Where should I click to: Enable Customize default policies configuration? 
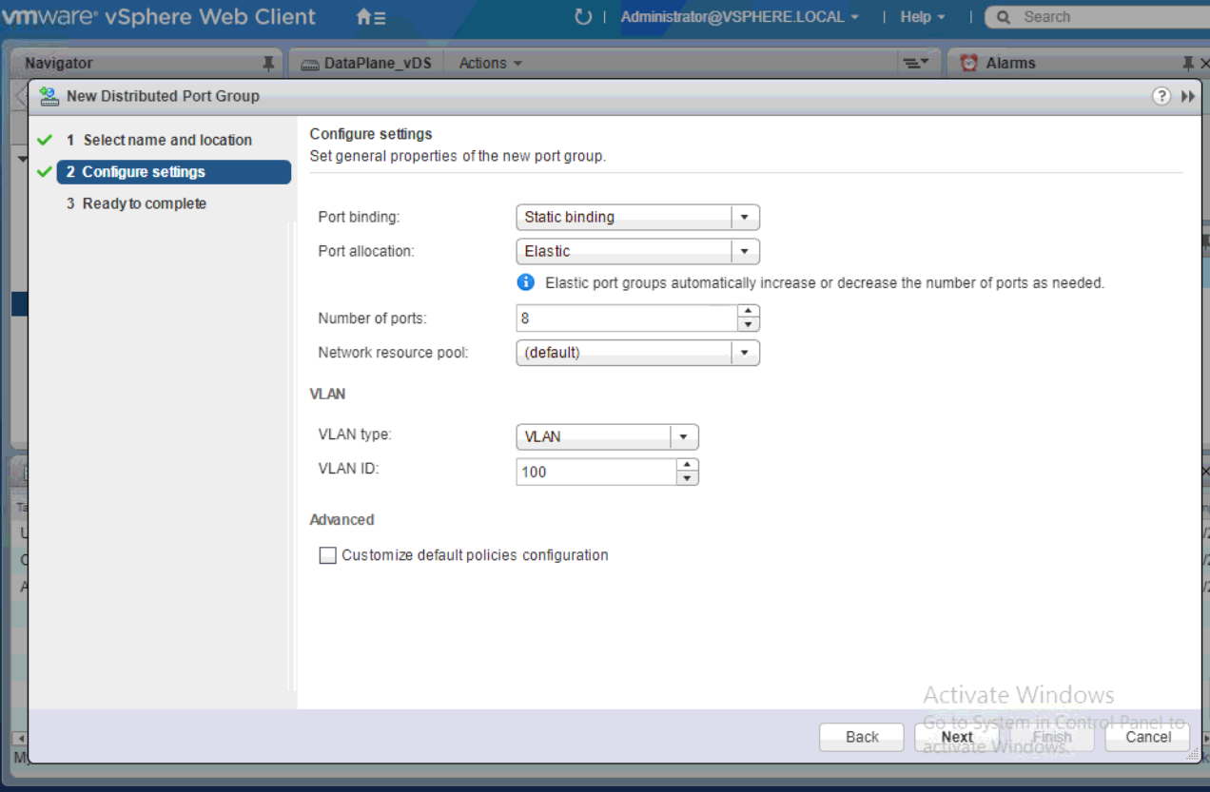point(328,555)
